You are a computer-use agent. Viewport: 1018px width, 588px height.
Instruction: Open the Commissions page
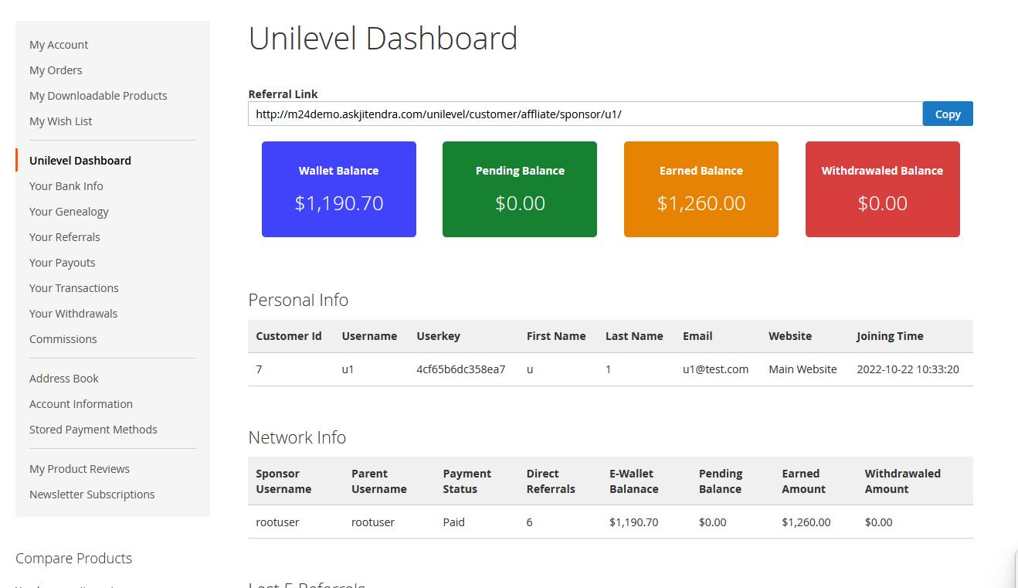[63, 339]
